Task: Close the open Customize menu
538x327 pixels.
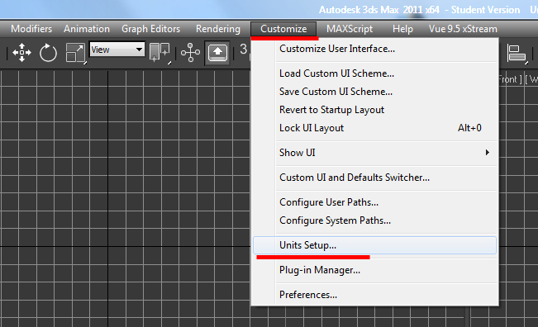Action: tap(283, 29)
